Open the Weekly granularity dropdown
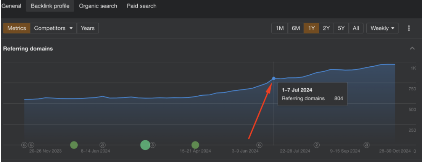This screenshot has width=422, height=162. 382,28
